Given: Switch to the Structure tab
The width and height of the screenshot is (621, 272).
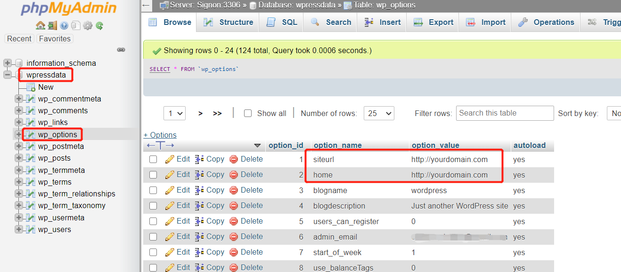Looking at the screenshot, I should coord(228,22).
